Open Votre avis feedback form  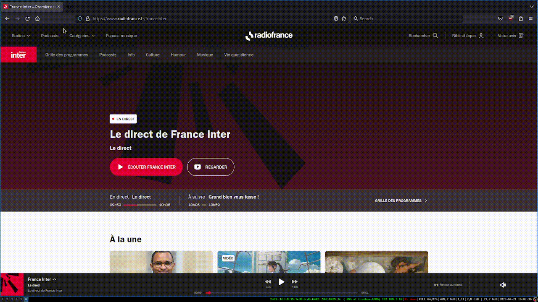(x=511, y=36)
